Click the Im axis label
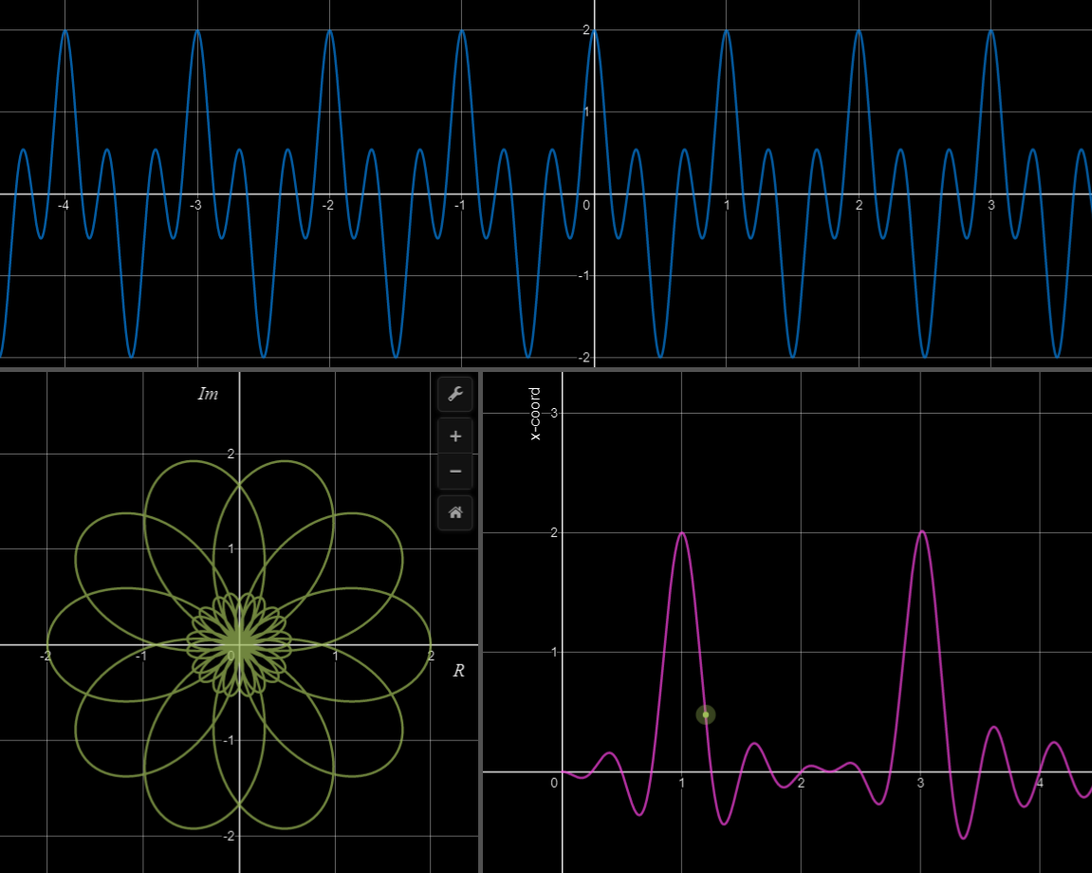Viewport: 1092px width, 873px height. pos(207,394)
